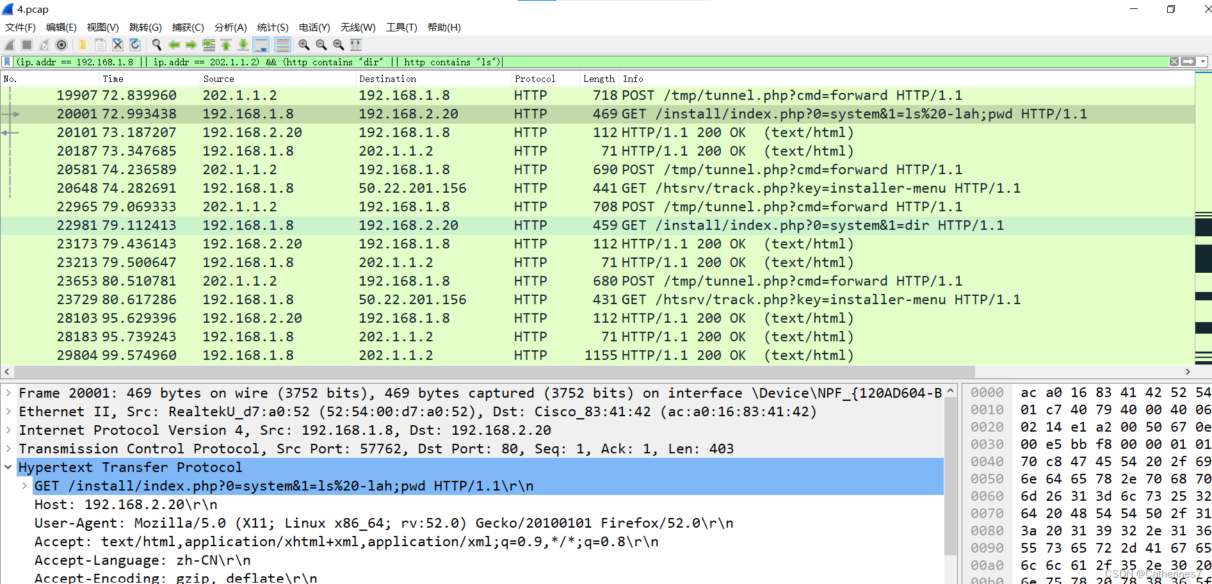Image resolution: width=1212 pixels, height=584 pixels.
Task: Click the find packet magnifier icon
Action: tap(157, 45)
